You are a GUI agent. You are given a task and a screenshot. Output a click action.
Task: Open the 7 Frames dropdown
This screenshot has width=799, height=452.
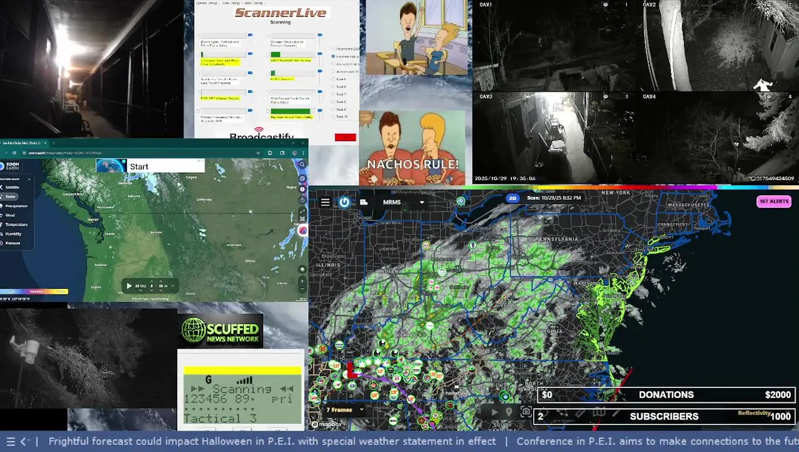point(345,410)
